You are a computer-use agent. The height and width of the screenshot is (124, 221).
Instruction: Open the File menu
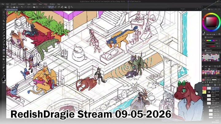coord(3,4)
